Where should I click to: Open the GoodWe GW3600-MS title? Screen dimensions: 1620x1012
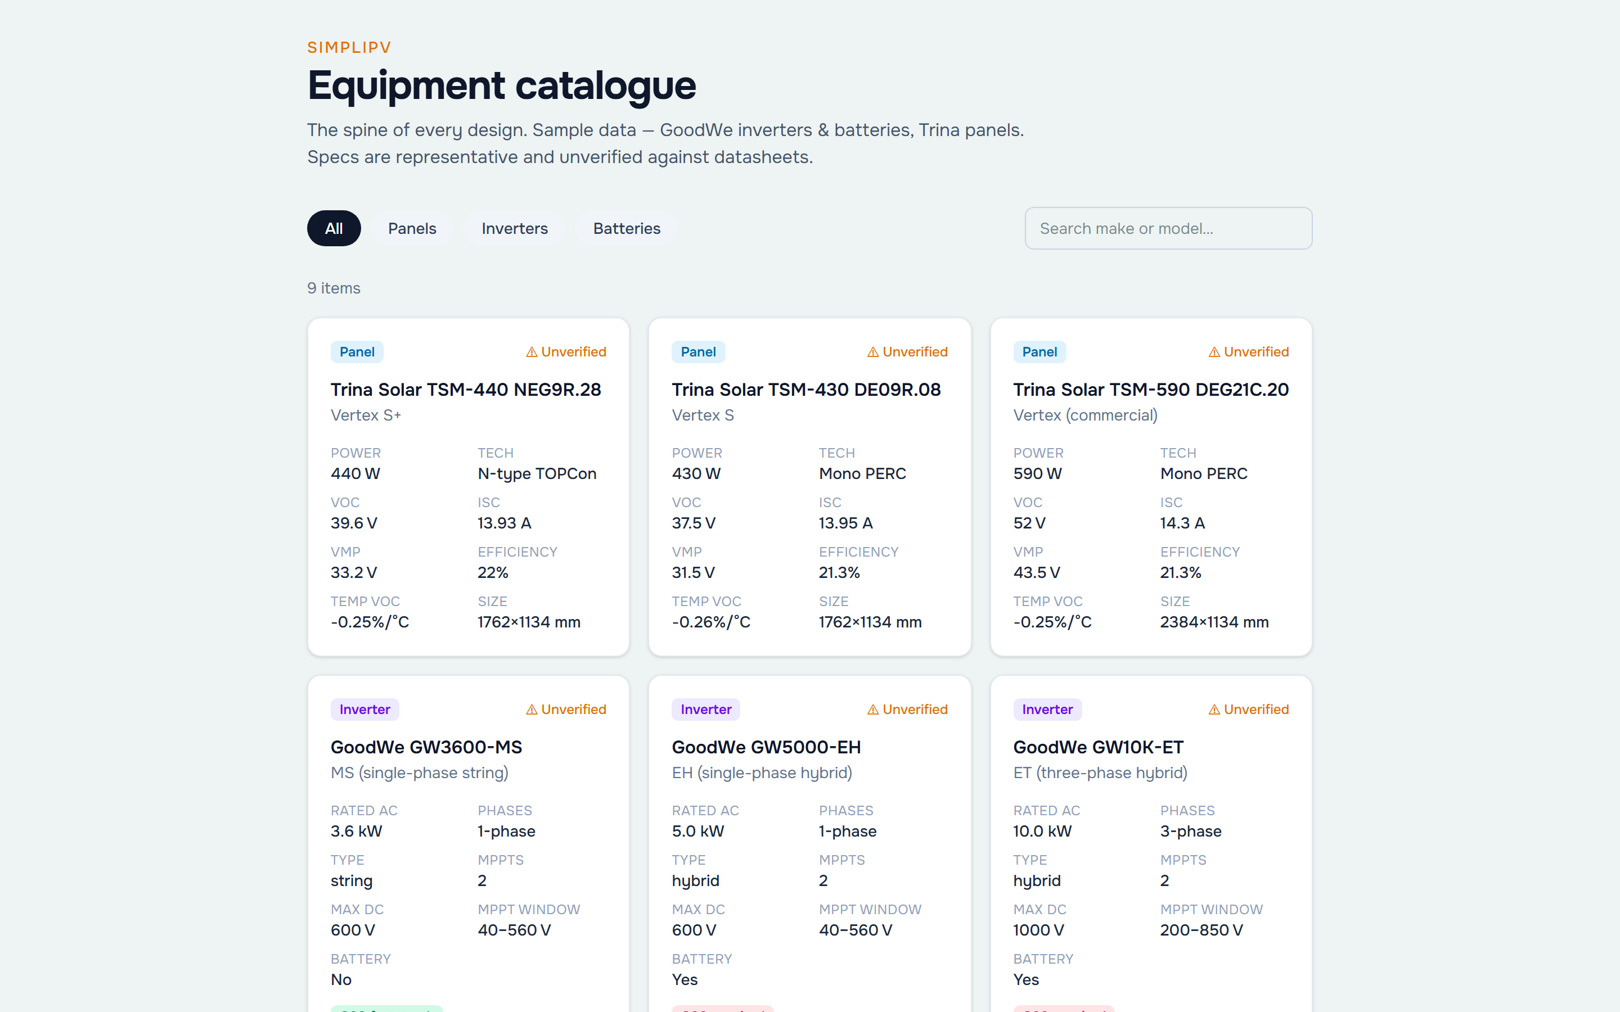426,747
